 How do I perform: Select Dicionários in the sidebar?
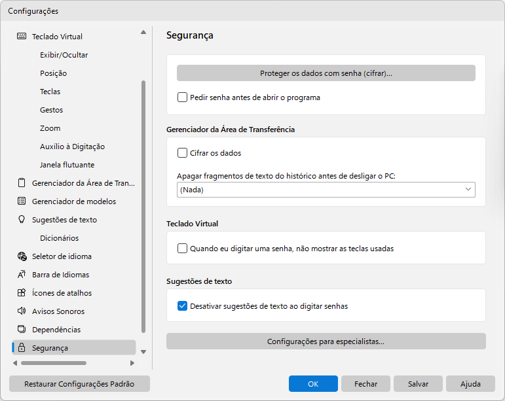(x=59, y=238)
